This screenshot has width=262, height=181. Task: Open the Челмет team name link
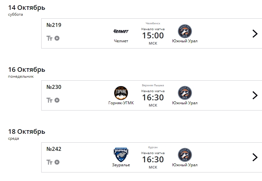tap(121, 41)
